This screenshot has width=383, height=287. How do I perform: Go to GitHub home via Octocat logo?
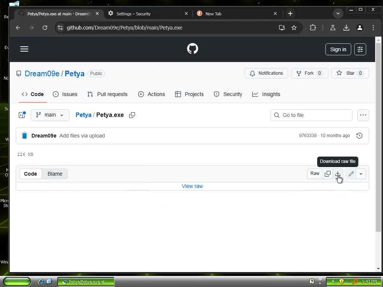tap(193, 49)
